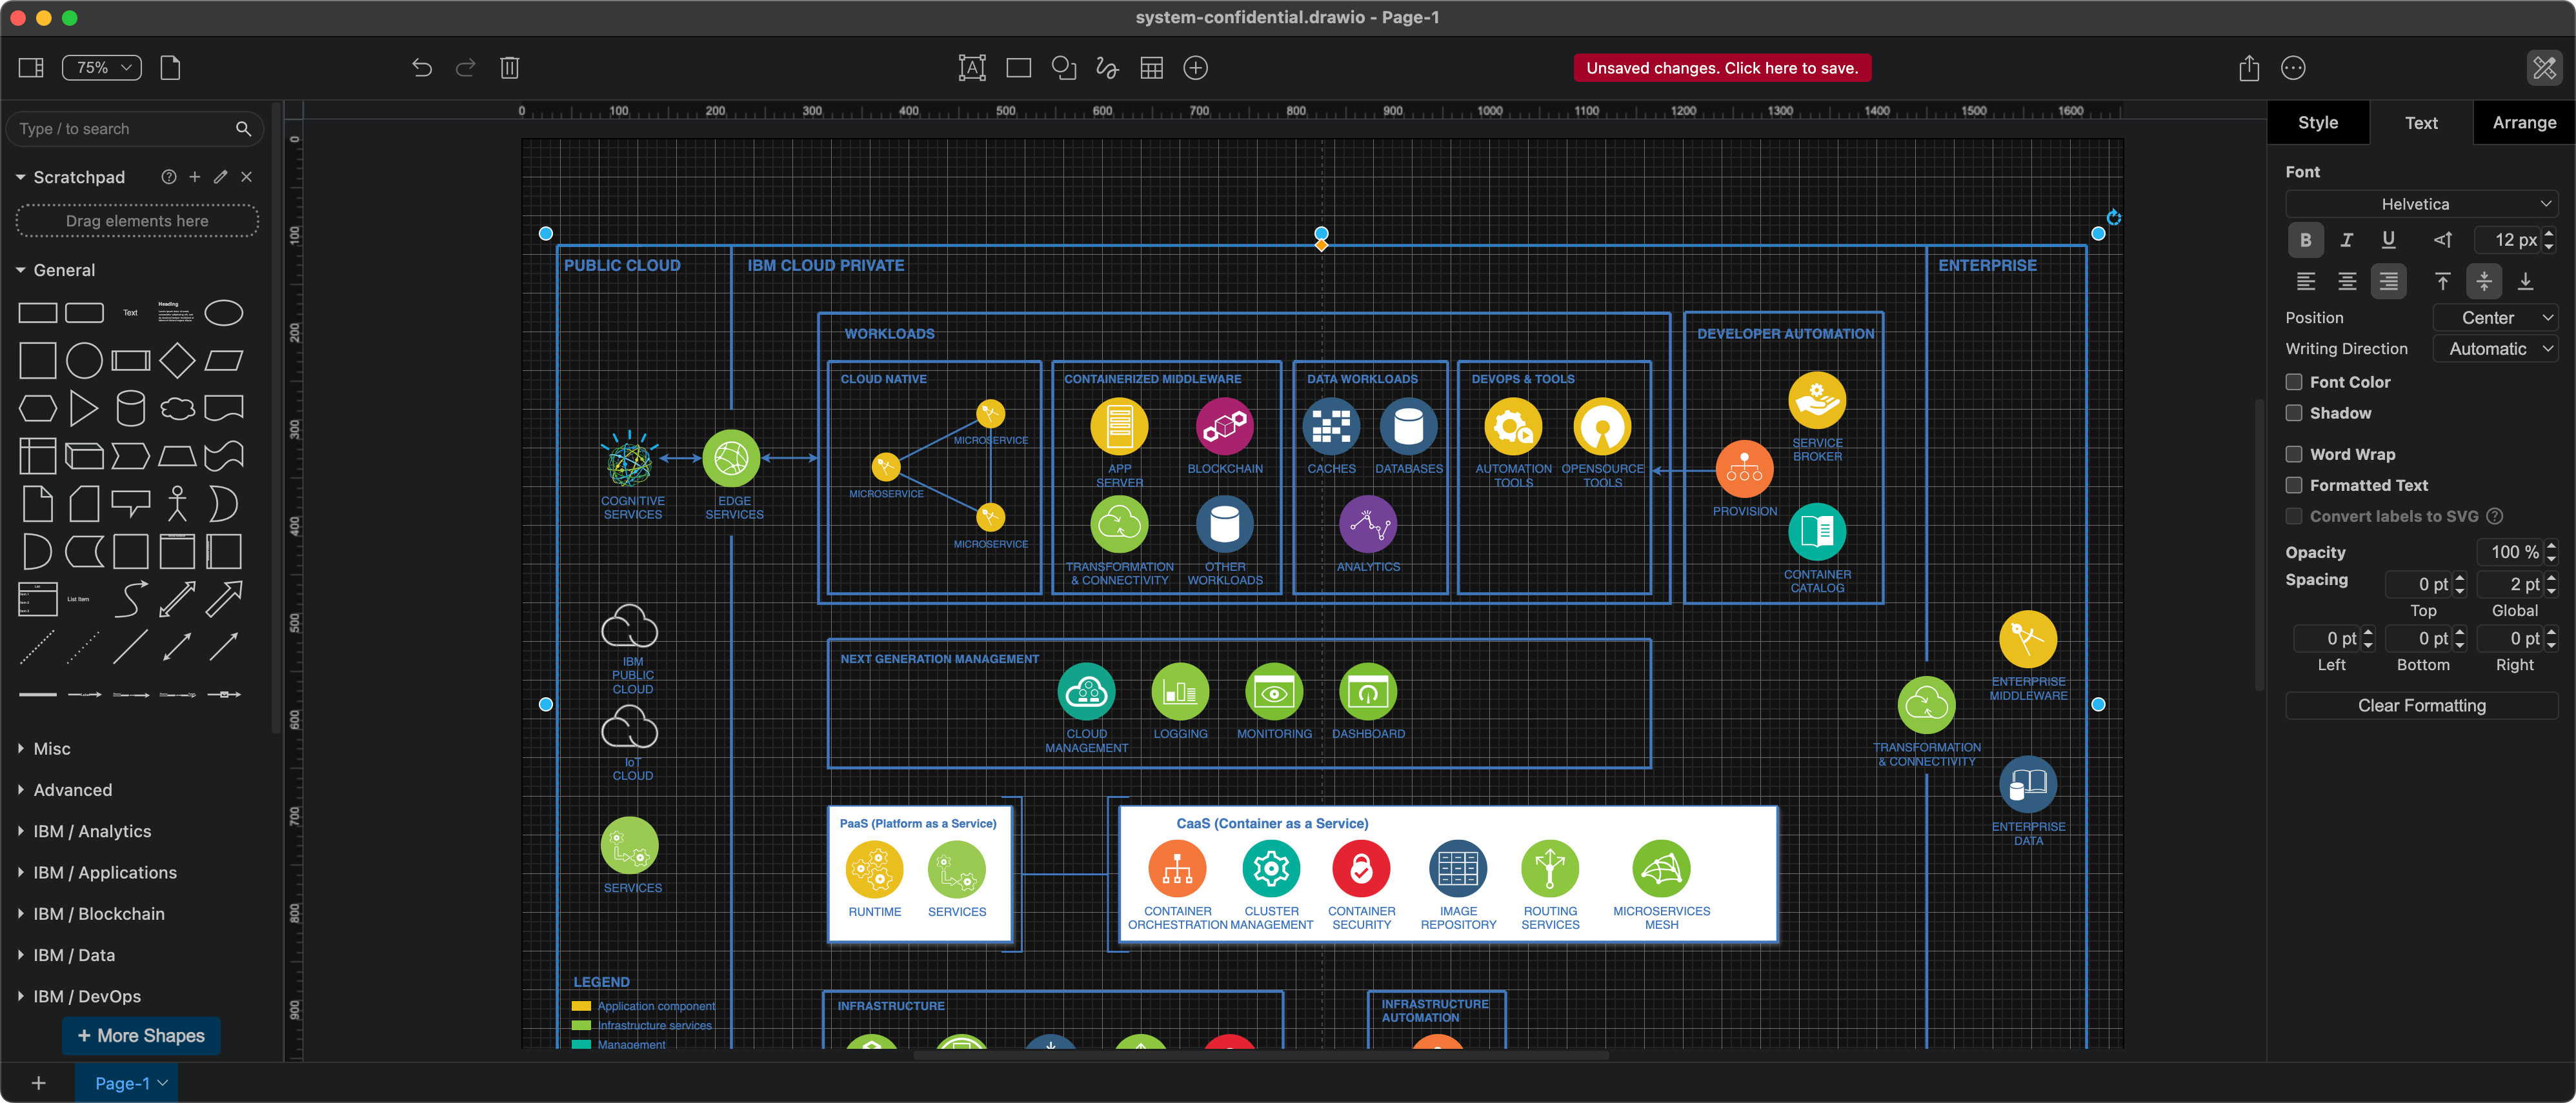Screen dimensions: 2576x1103
Task: Open the Shapes picker icon
Action: coord(1063,67)
